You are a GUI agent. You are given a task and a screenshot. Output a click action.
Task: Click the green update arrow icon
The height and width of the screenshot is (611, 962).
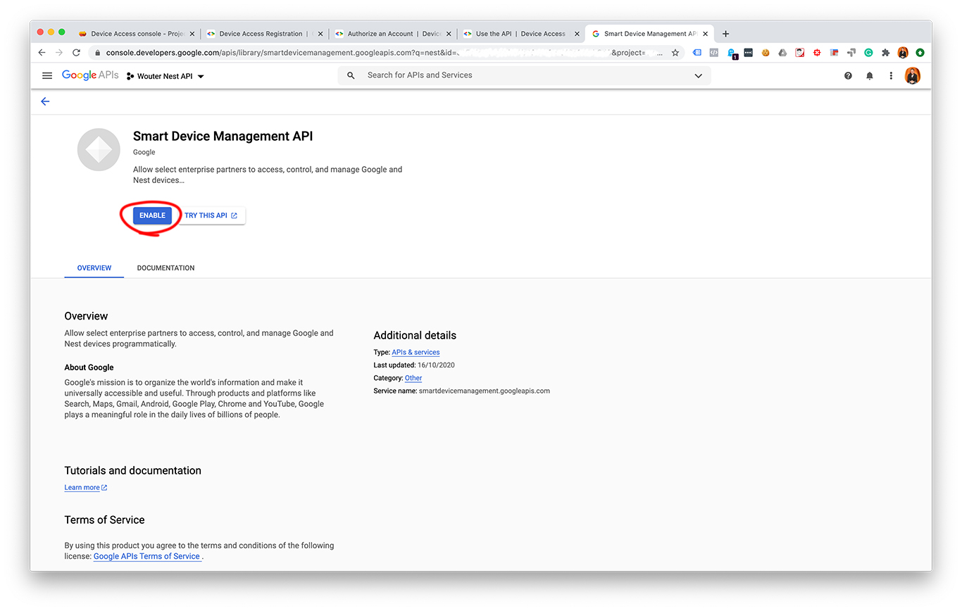(x=920, y=53)
